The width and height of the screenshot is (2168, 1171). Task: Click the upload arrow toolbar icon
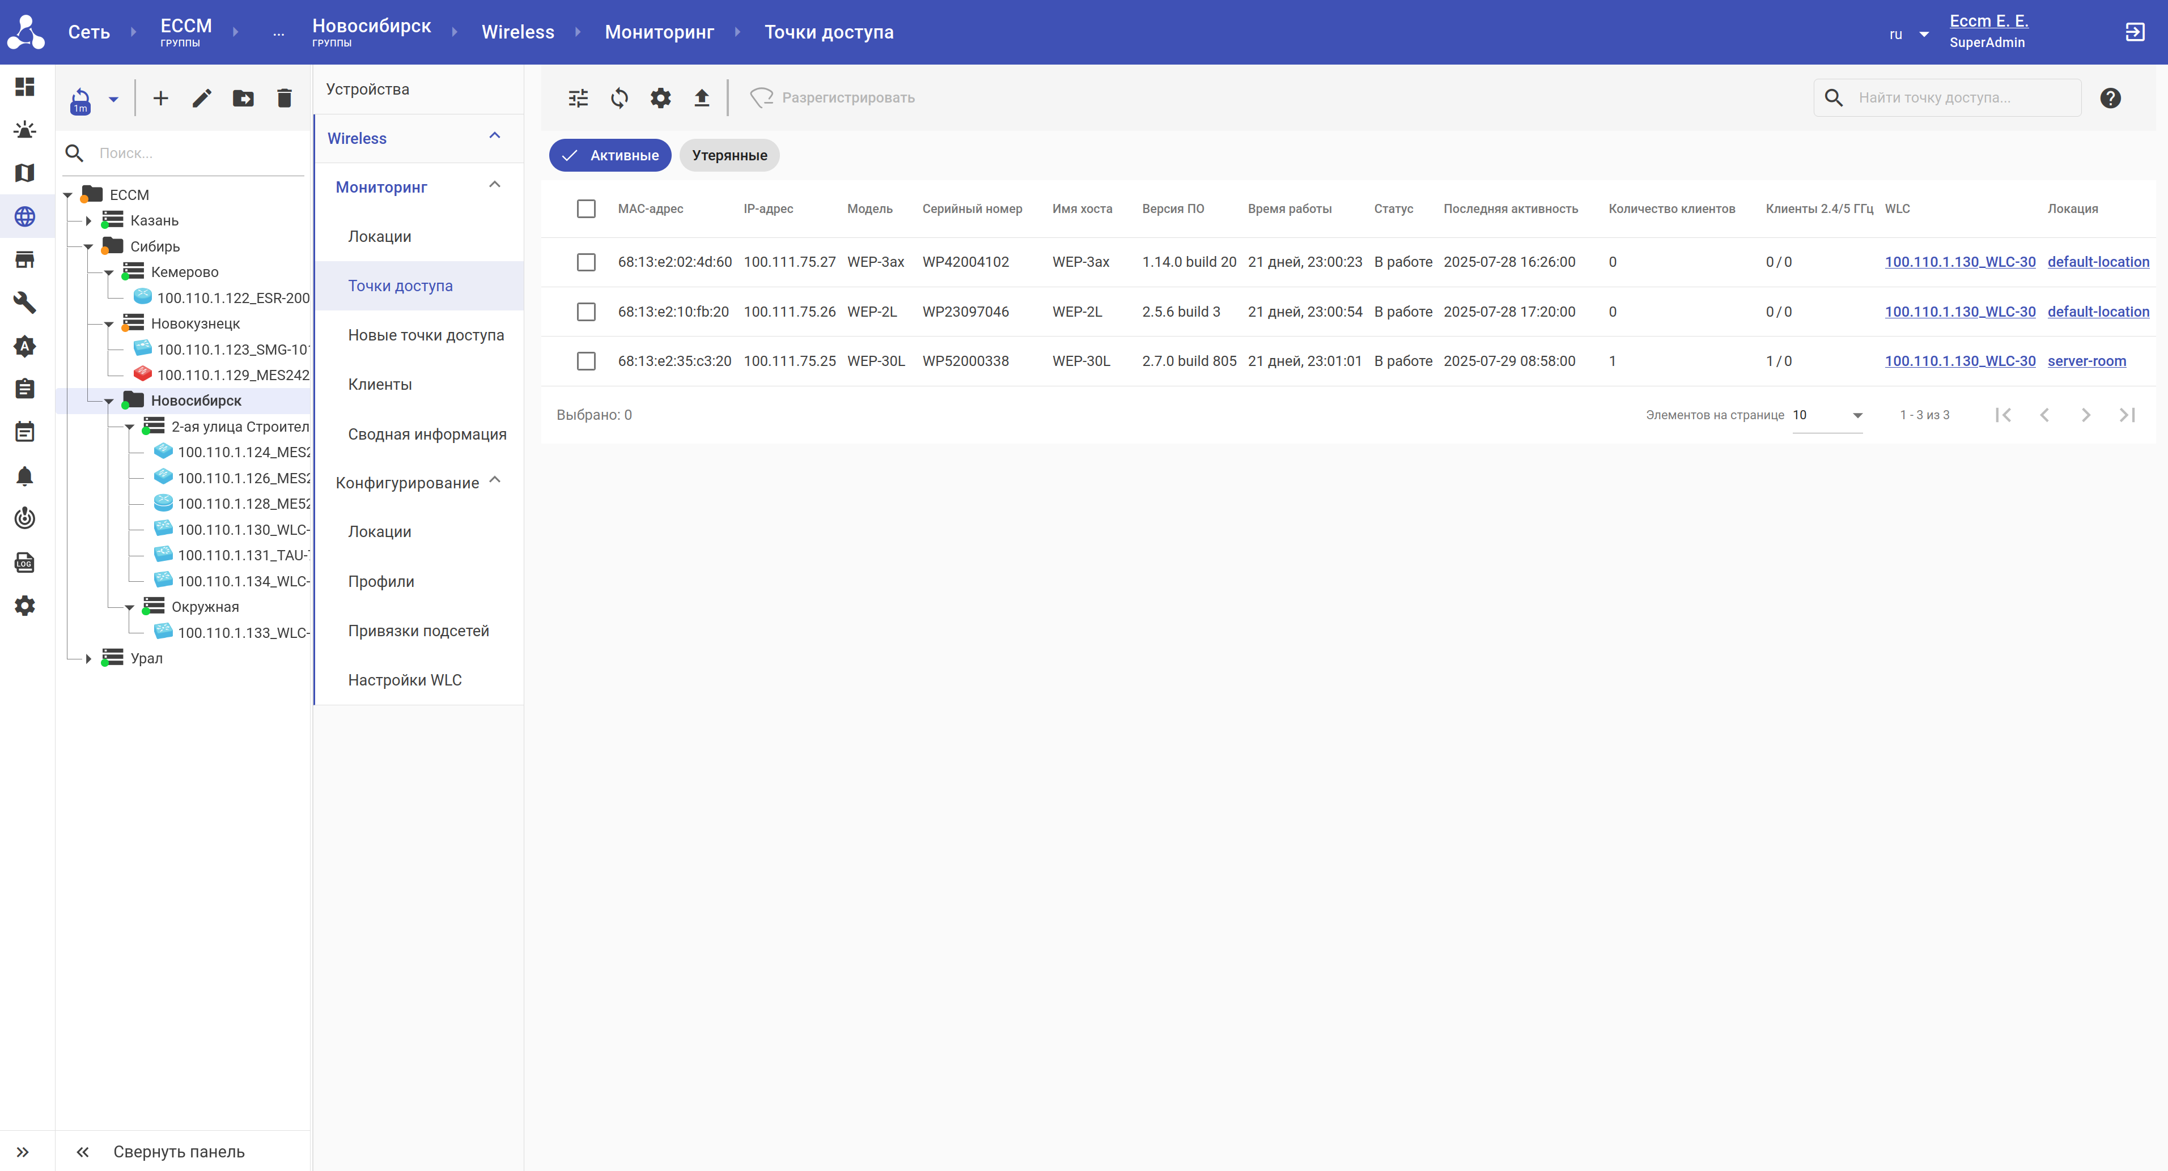pos(701,97)
